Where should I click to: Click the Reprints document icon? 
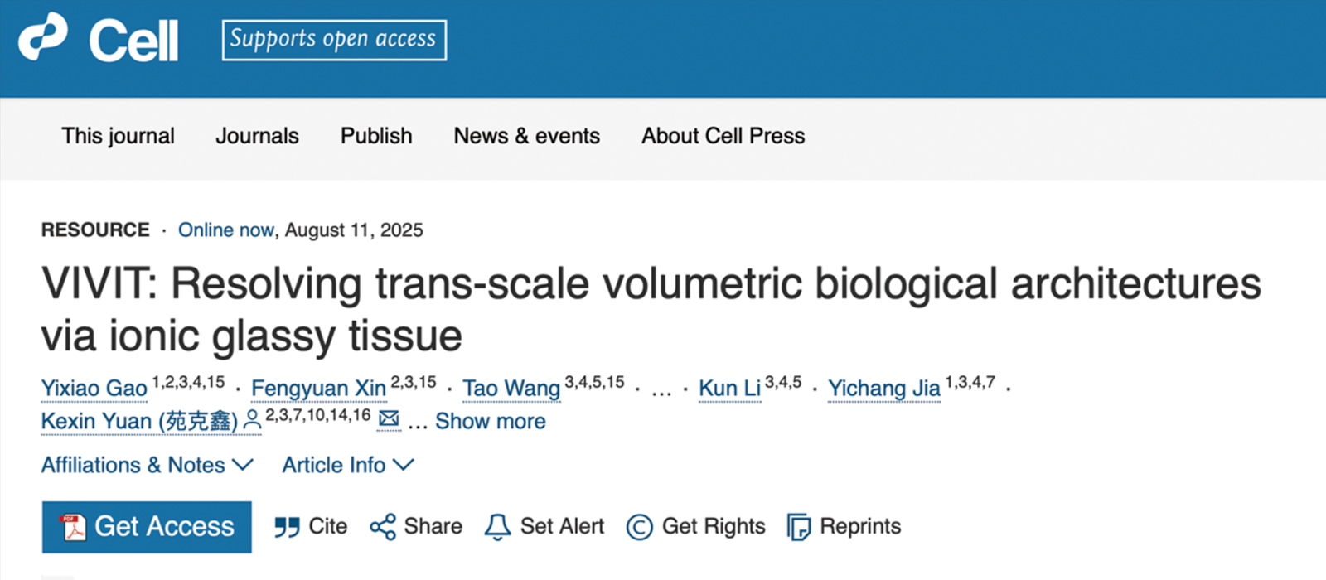(x=798, y=527)
